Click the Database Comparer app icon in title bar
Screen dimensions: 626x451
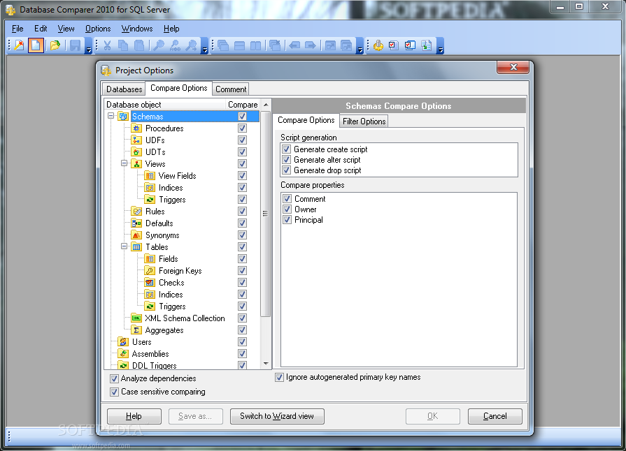[10, 10]
